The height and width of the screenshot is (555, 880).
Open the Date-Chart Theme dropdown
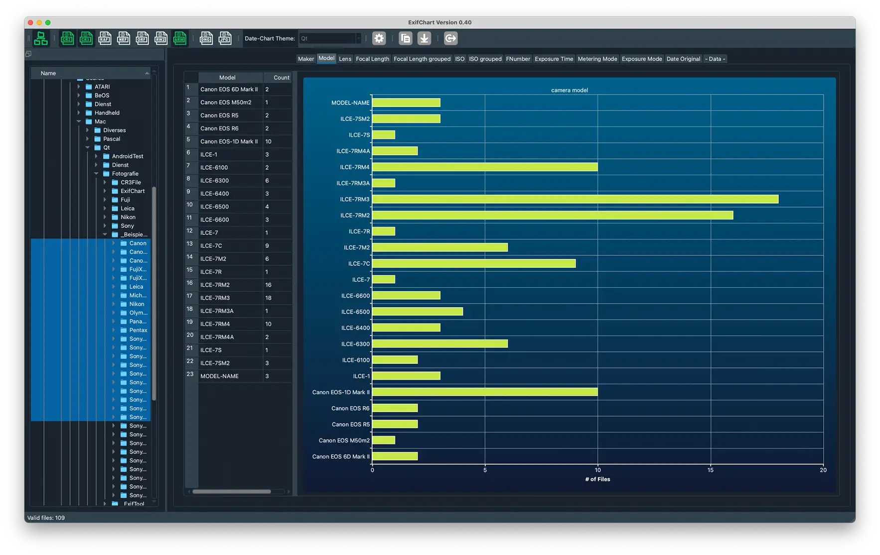pyautogui.click(x=330, y=38)
